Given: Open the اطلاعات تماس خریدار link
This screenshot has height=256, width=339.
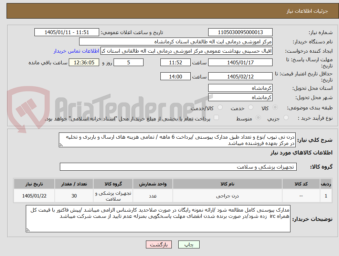Looking at the screenshot, I should [76, 51].
